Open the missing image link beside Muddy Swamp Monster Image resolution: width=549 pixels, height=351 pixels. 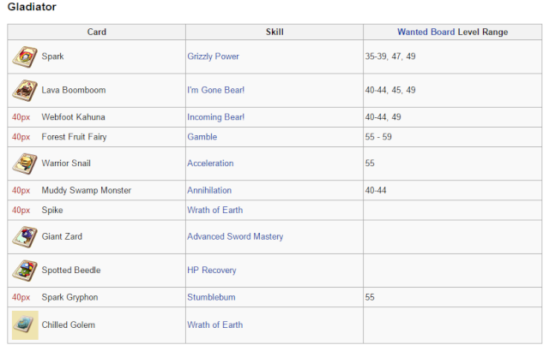point(21,190)
